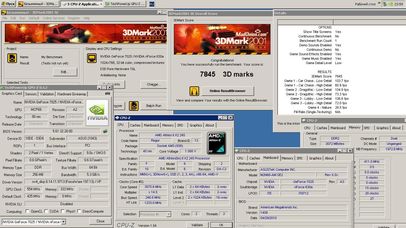Click the GPU-Z BIOS save chip icon
The image size is (406, 228).
click(105, 131)
